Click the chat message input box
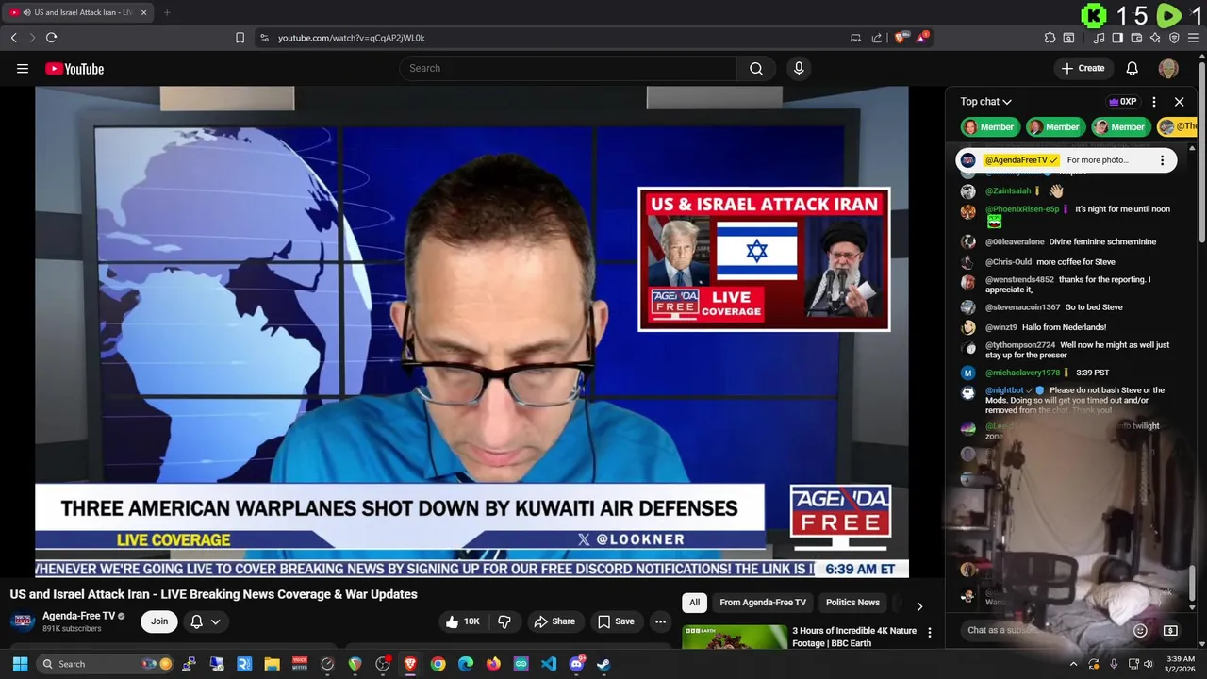The width and height of the screenshot is (1207, 679). [x=1042, y=630]
